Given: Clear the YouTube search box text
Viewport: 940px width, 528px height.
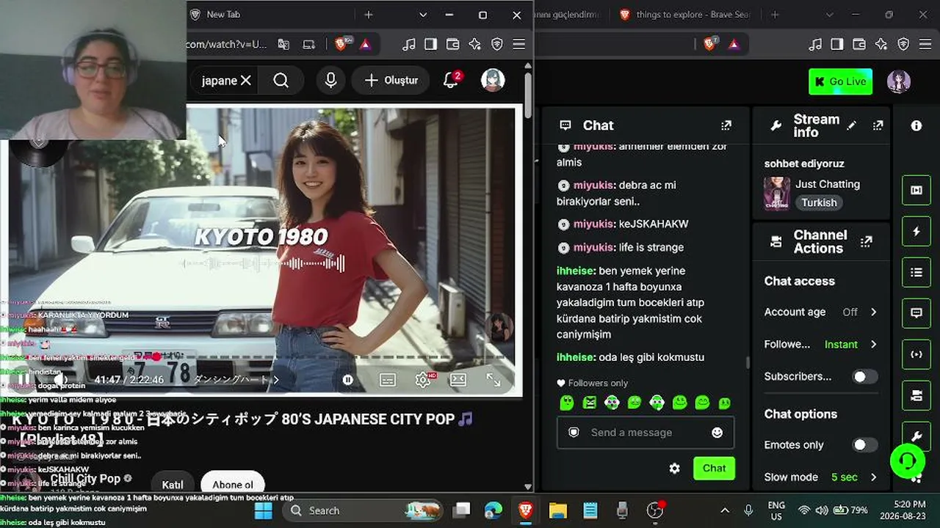Looking at the screenshot, I should pos(246,81).
